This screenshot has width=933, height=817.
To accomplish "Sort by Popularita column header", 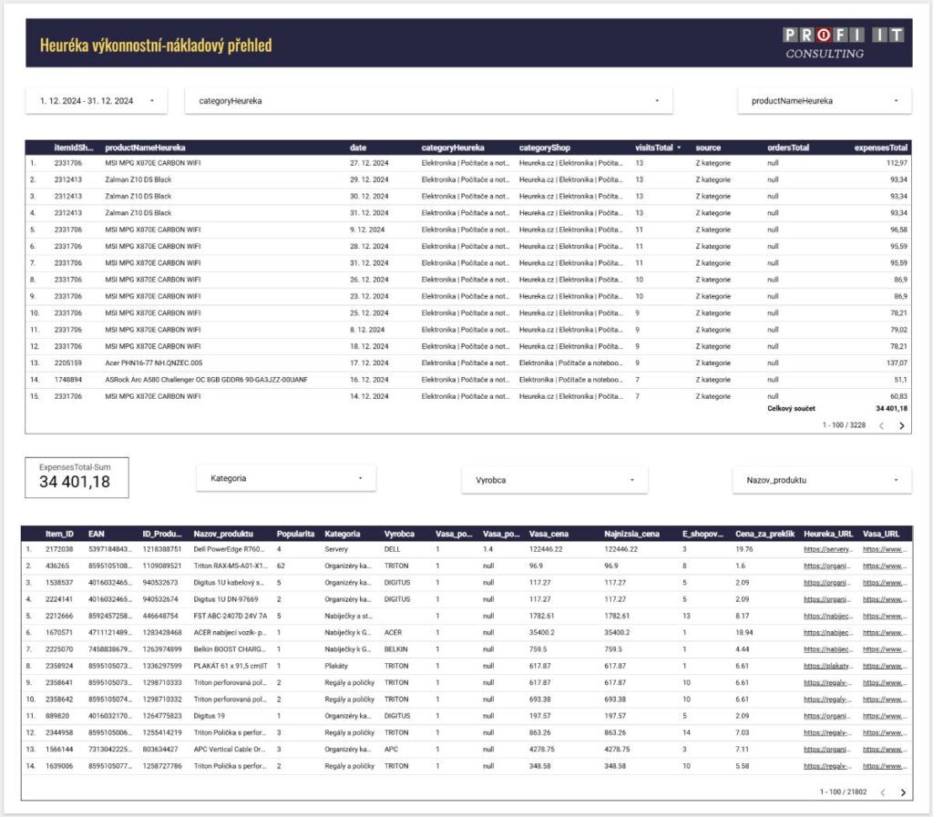I will (x=295, y=534).
